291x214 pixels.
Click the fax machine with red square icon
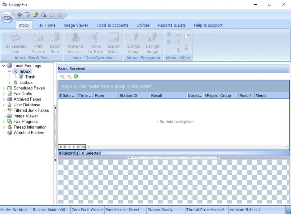(44, 15)
